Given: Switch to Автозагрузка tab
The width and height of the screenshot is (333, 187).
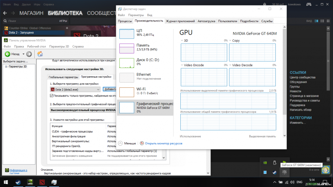Looking at the screenshot, I should [206, 21].
